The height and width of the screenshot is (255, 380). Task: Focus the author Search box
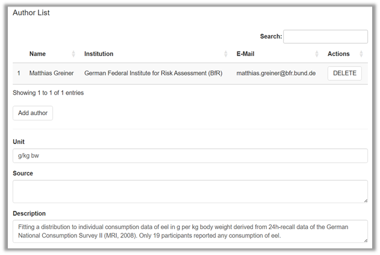[325, 37]
